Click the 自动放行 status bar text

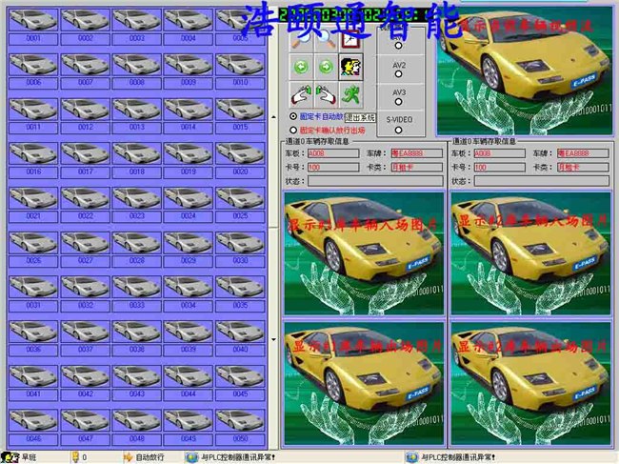[x=150, y=457]
